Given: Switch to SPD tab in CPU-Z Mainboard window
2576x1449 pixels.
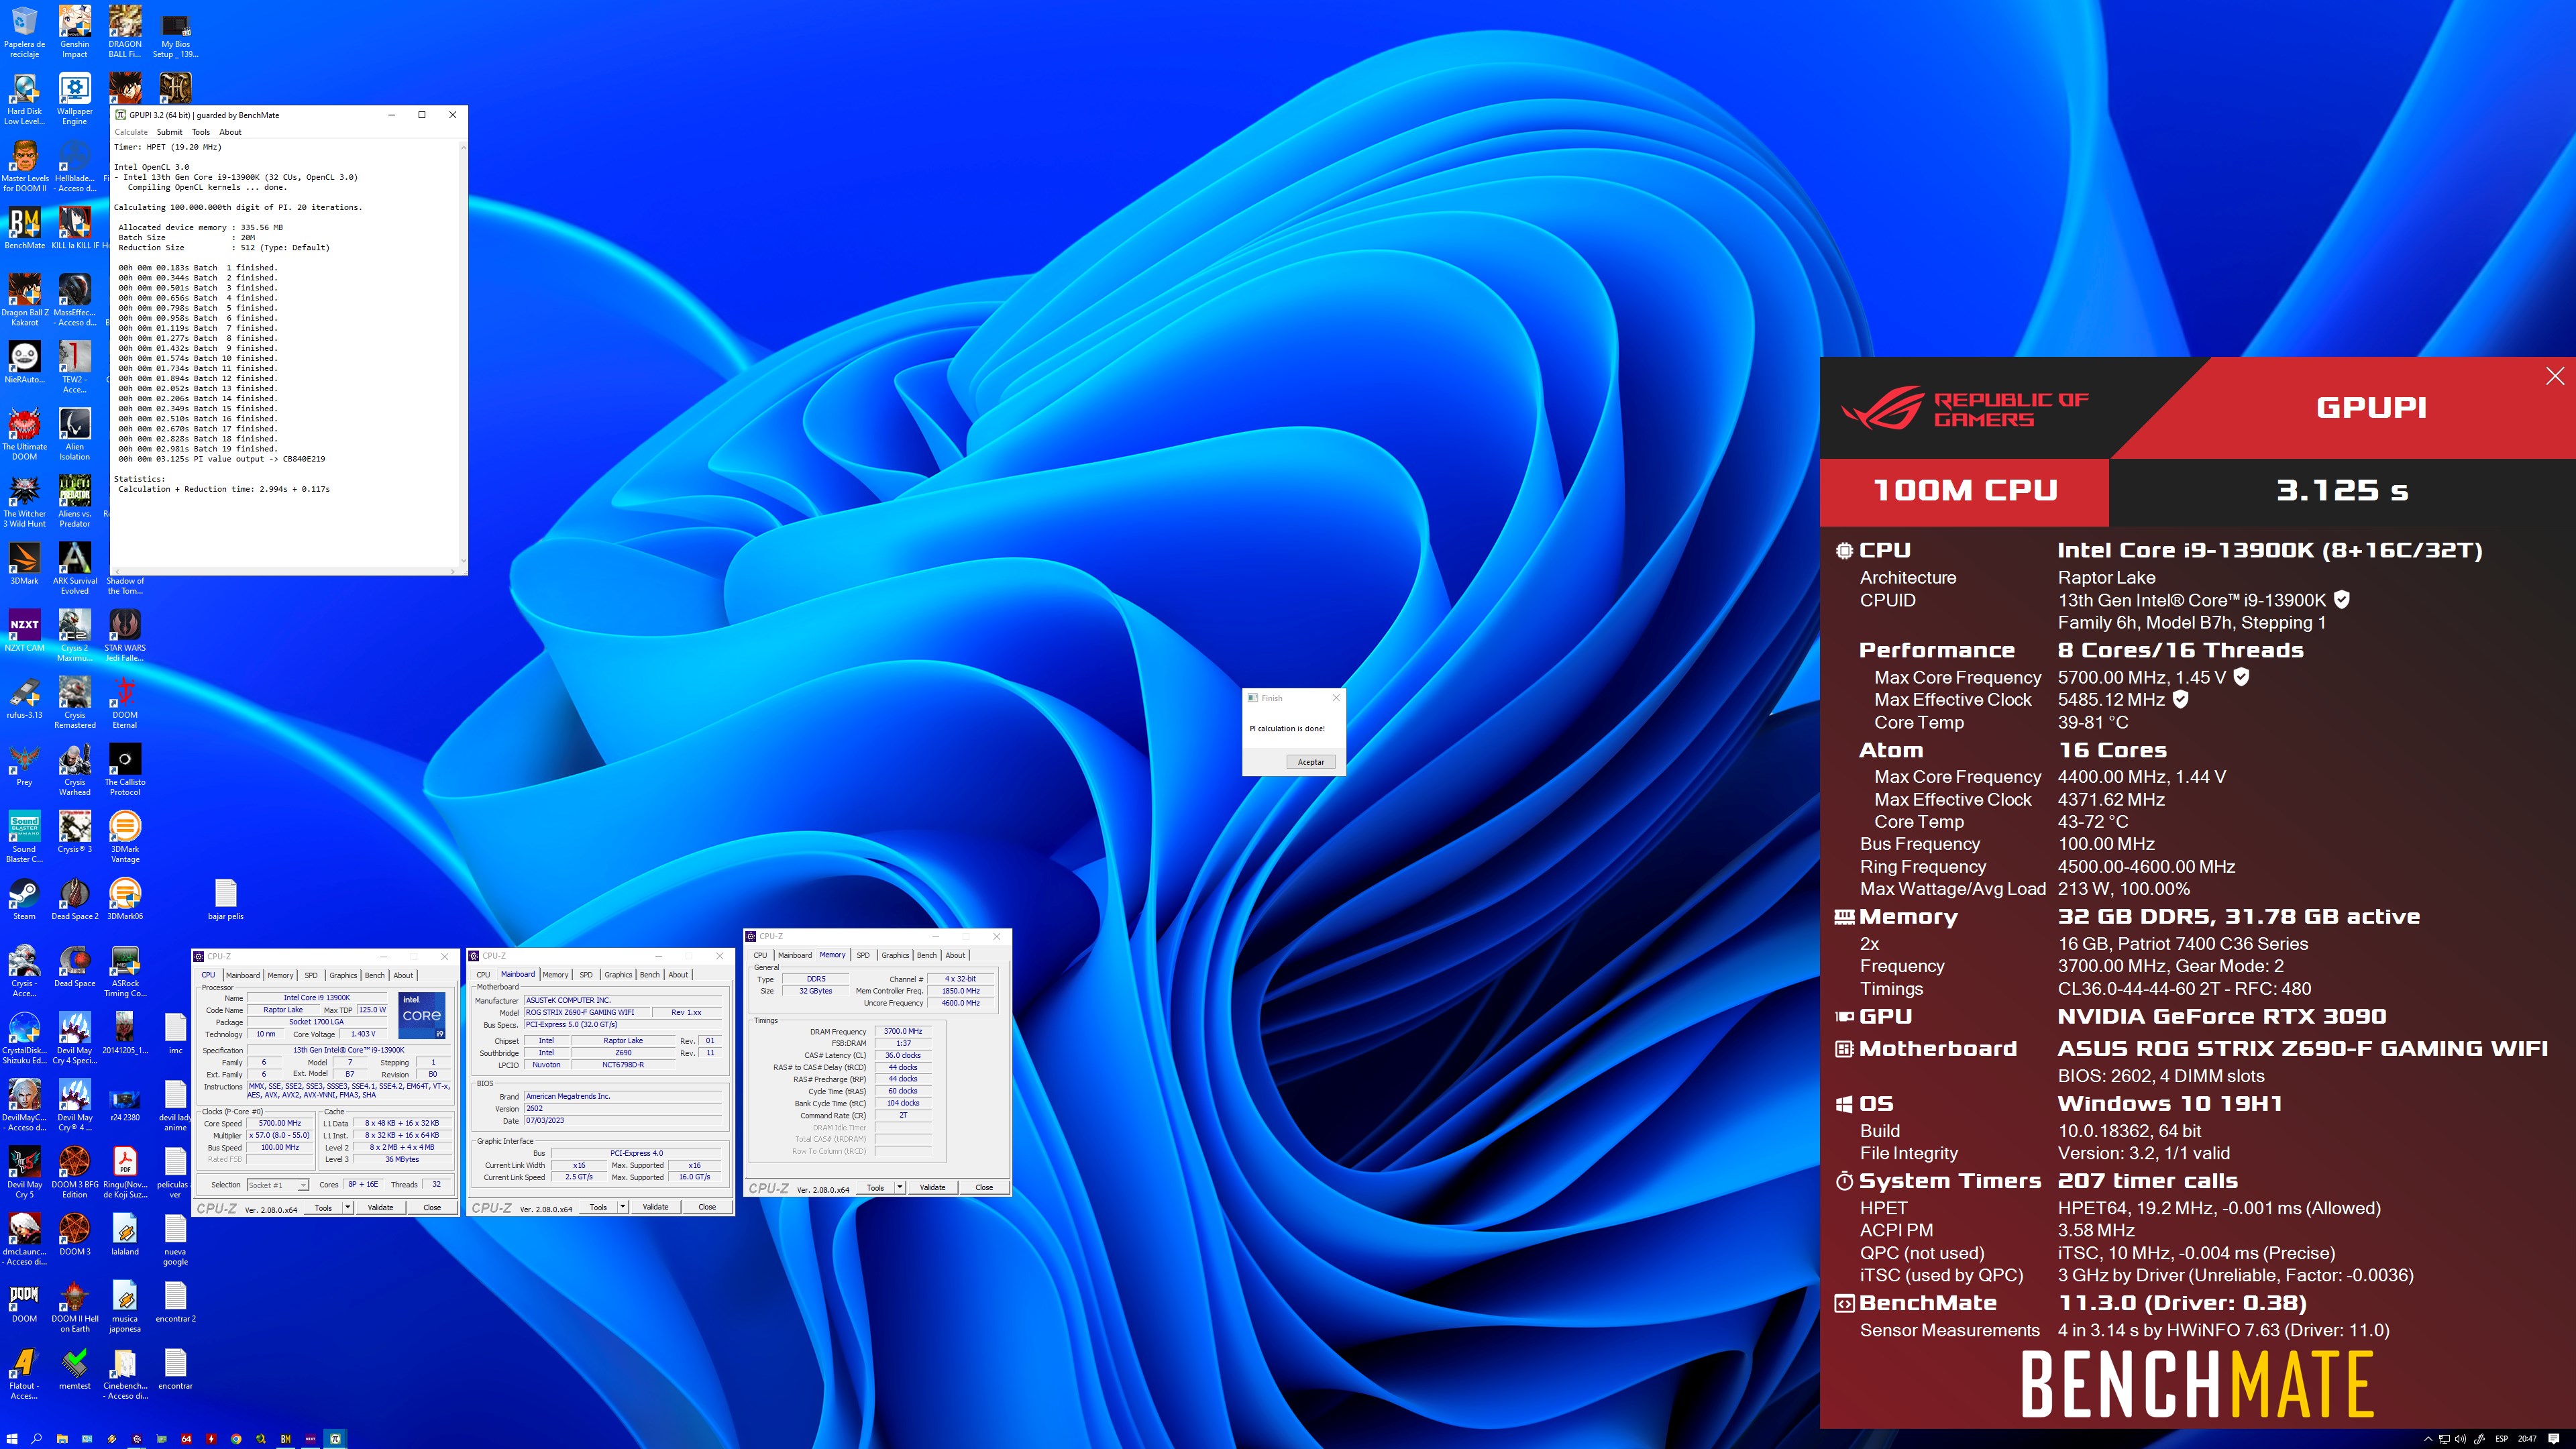Looking at the screenshot, I should click(586, 974).
